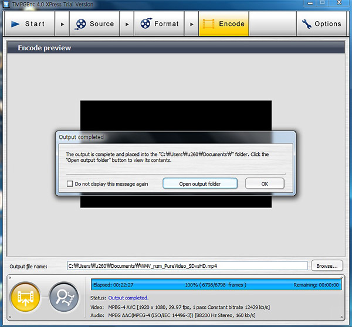
Task: Click the yellow round output encode button
Action: pos(25,297)
